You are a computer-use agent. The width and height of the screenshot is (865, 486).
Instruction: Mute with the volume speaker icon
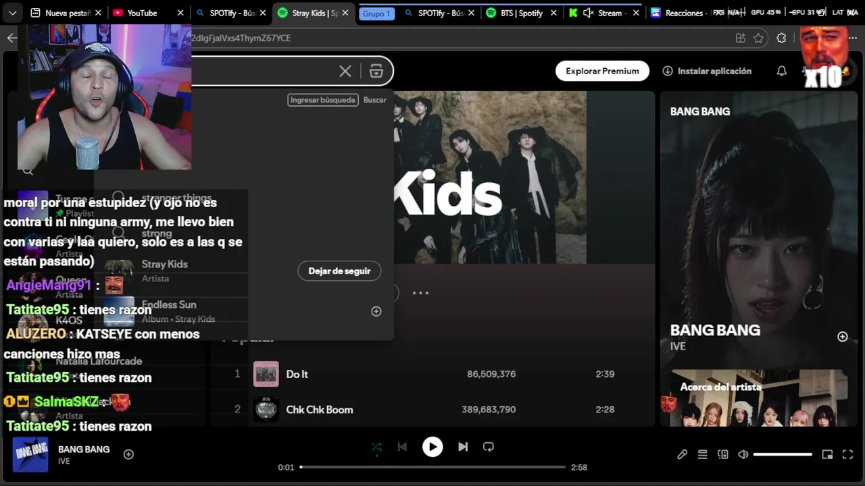point(743,454)
